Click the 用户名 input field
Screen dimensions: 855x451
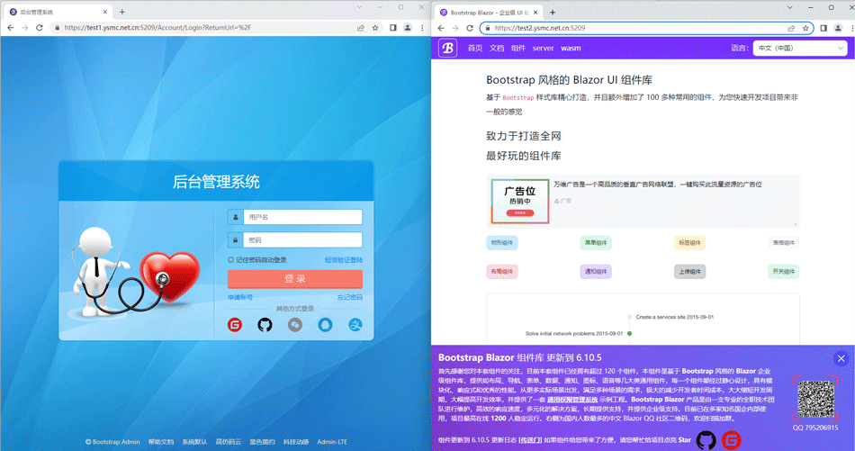click(302, 217)
